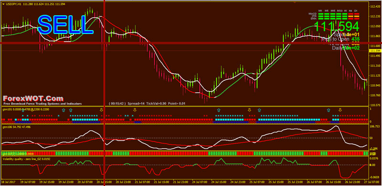This screenshot has height=186, width=382.
Task: Open the chart menu arrow beside USDJPY,H1
Action: coord(3,4)
